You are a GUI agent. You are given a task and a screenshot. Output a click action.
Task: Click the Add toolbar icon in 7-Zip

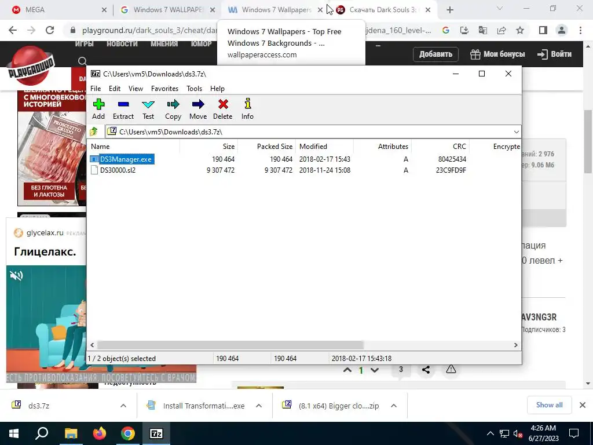pos(98,109)
